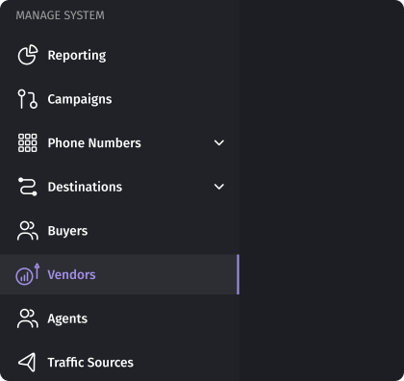Expand the Phone Numbers submenu chevron
This screenshot has width=404, height=381.
[x=219, y=142]
